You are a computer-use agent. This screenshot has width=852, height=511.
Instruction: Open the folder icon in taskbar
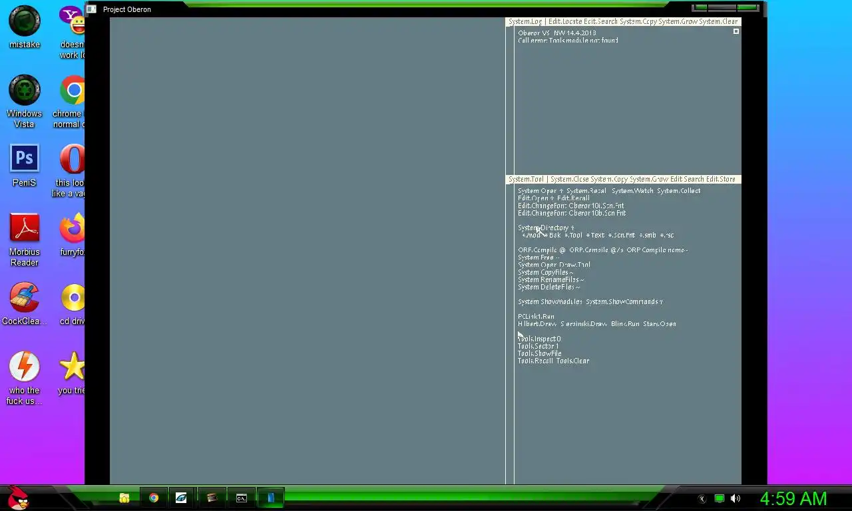click(124, 498)
